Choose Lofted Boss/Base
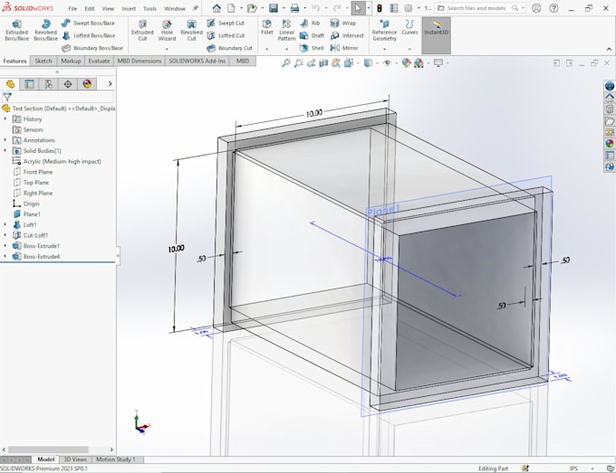Viewport: 616px width, 473px height. 89,35
